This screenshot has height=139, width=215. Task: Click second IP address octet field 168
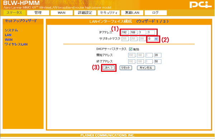[134, 33]
